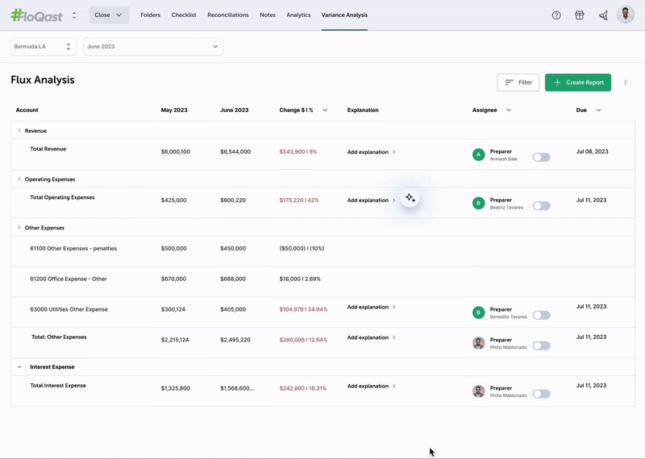Viewport: 645px width, 459px height.
Task: Go to the Checklist tab
Action: click(184, 14)
